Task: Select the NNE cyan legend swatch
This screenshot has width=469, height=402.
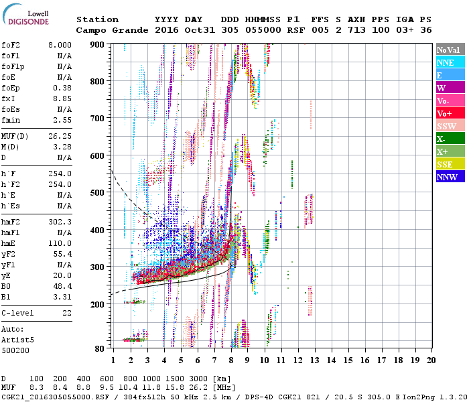Action: click(450, 62)
